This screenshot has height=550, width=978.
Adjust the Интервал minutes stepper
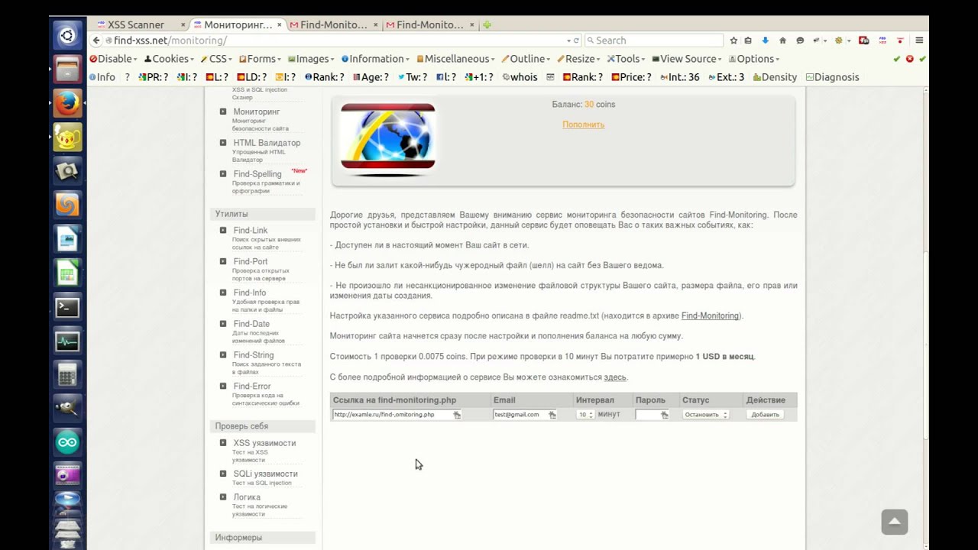(585, 415)
